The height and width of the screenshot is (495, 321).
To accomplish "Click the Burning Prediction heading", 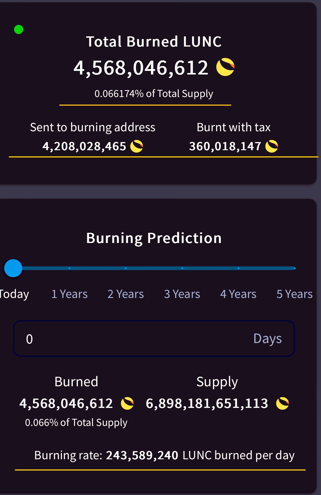I will coord(154,238).
